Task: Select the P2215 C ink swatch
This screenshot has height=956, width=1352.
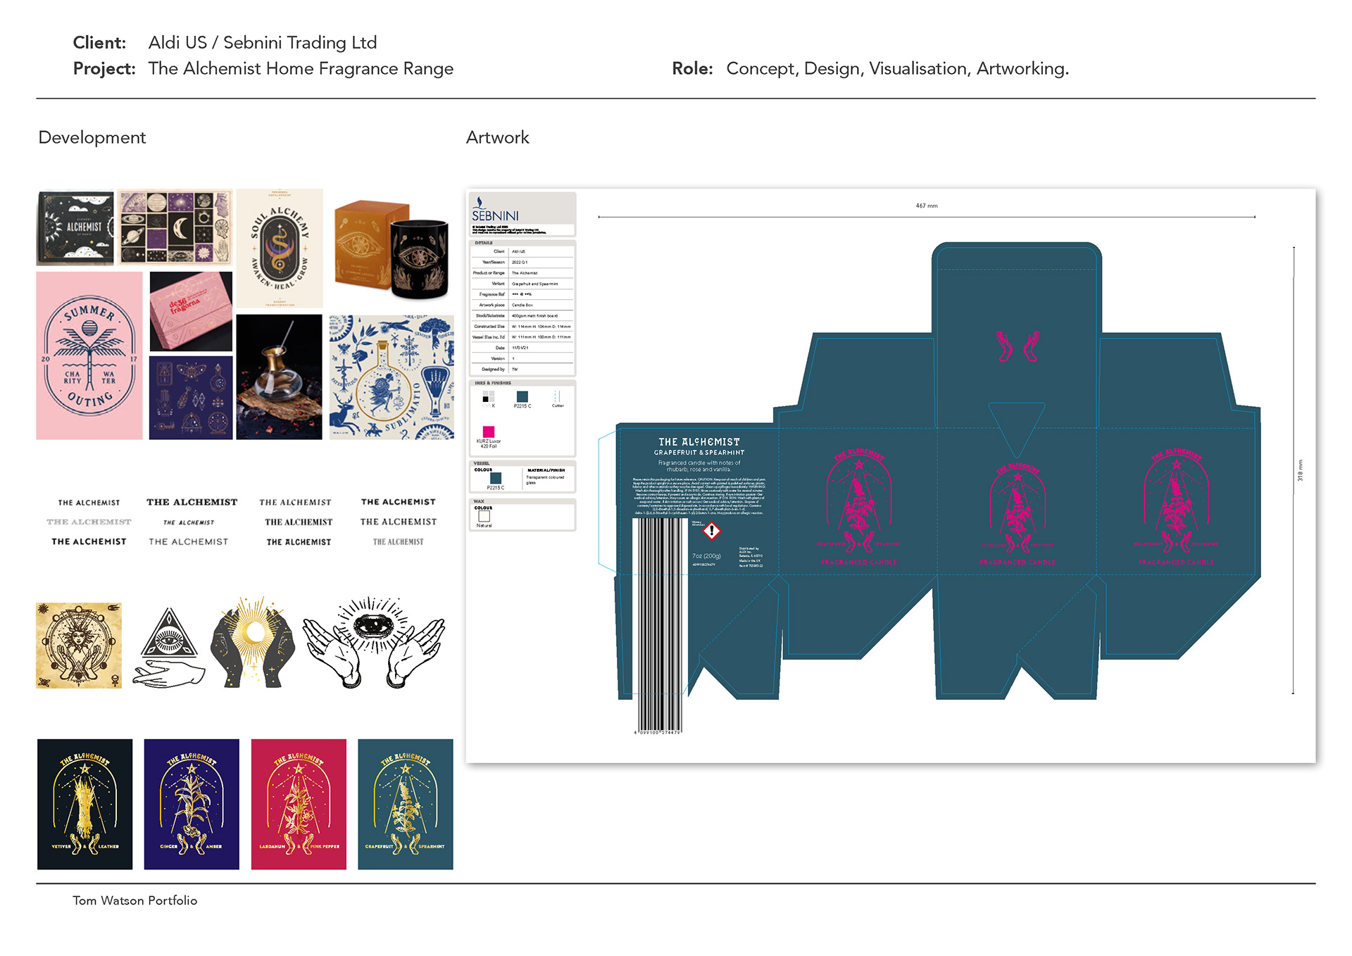Action: (522, 397)
